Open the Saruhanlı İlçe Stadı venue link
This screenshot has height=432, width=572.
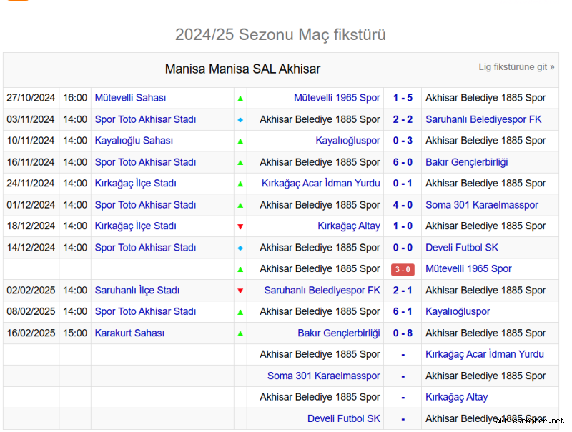[x=137, y=291]
